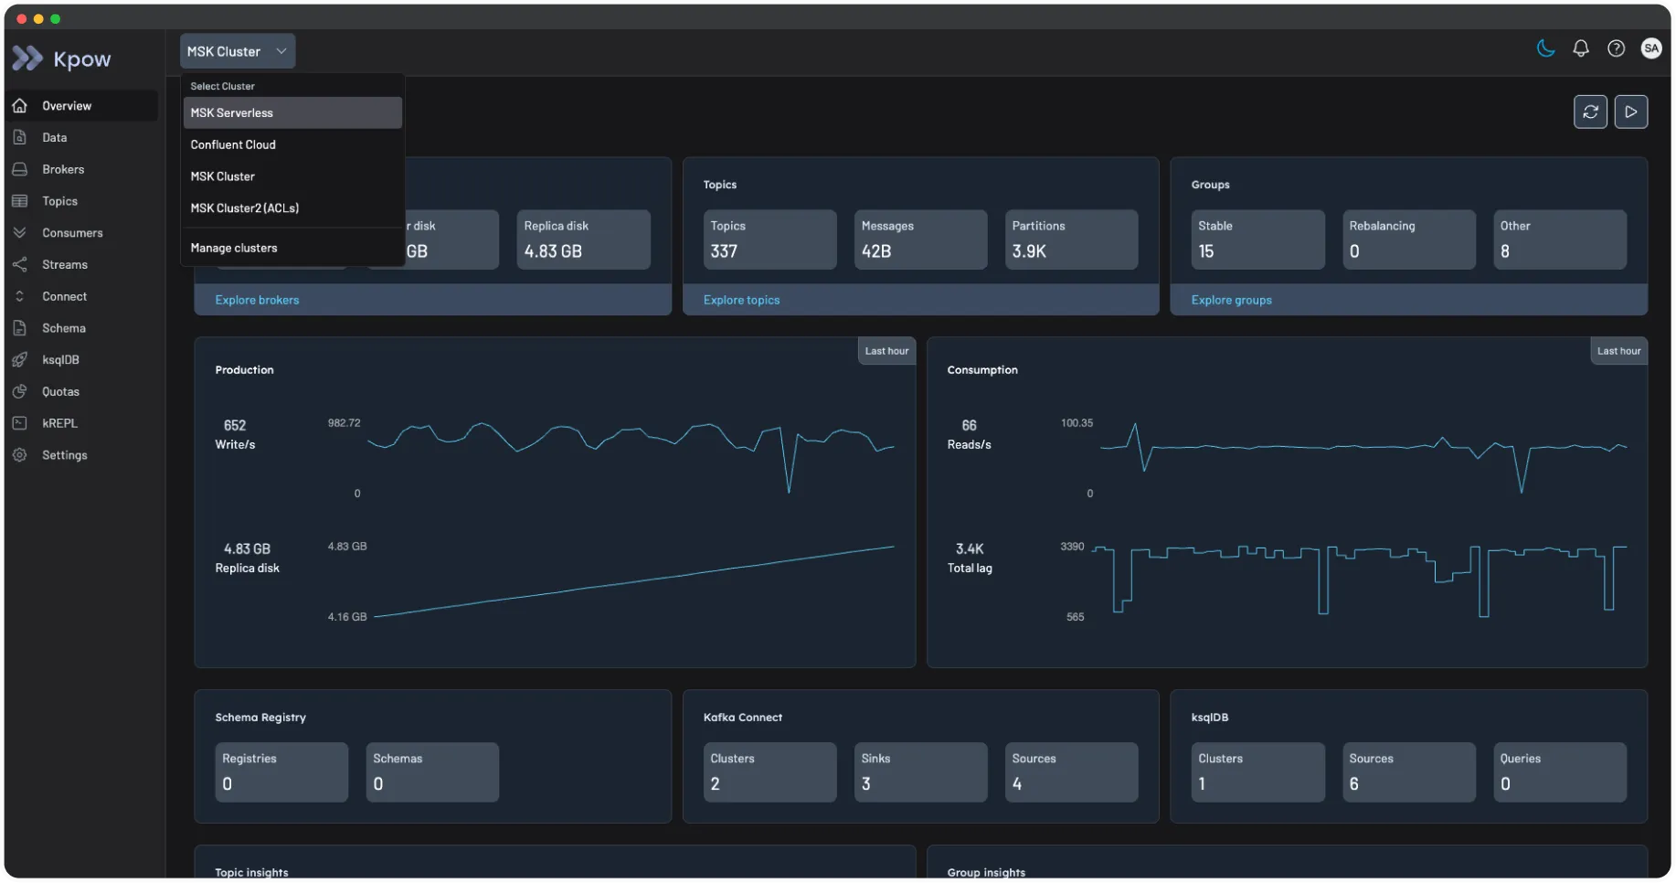Click the Data sidebar icon
Screen dimensions: 1676x883
pos(20,137)
